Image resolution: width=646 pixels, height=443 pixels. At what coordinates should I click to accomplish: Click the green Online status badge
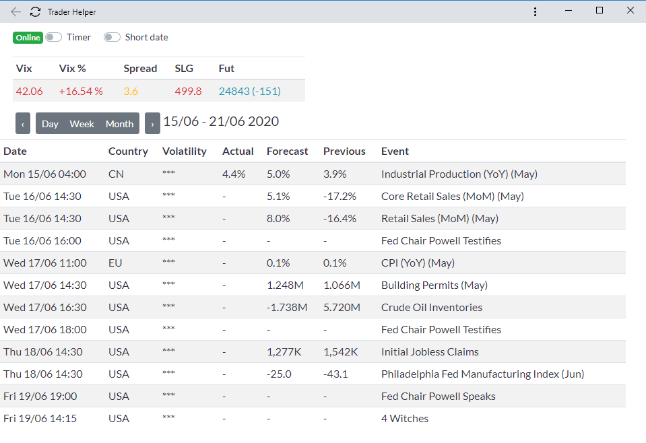tap(28, 38)
